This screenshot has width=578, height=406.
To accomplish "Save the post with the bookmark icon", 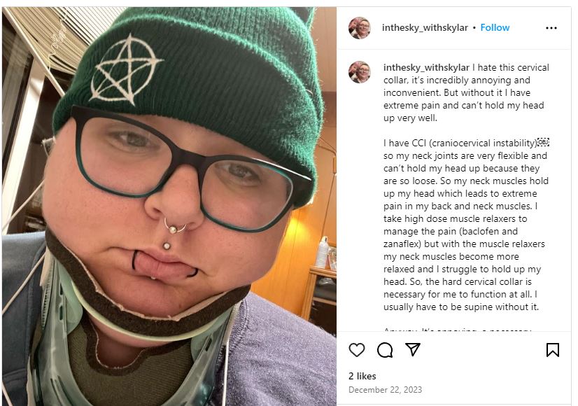I will [552, 349].
